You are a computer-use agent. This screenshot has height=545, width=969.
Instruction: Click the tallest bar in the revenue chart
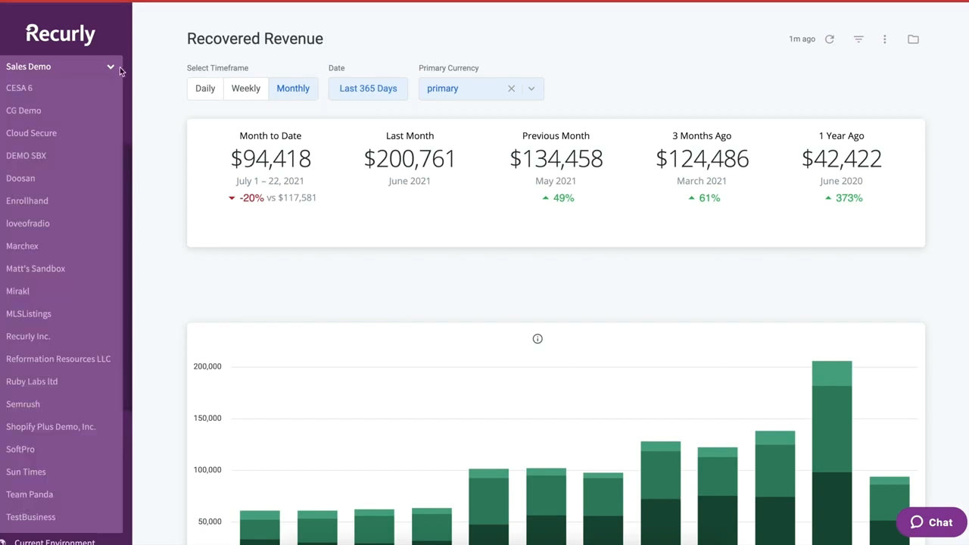[832, 453]
